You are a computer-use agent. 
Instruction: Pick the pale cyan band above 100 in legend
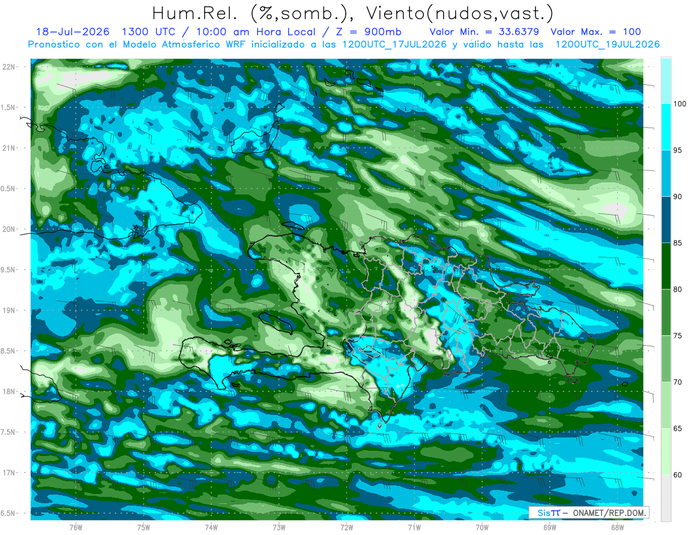[x=666, y=81]
